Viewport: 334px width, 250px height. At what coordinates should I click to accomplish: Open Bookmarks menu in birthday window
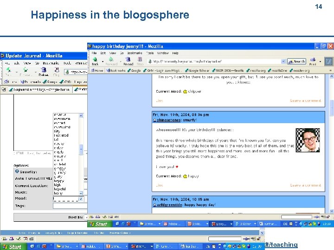coord(135,53)
